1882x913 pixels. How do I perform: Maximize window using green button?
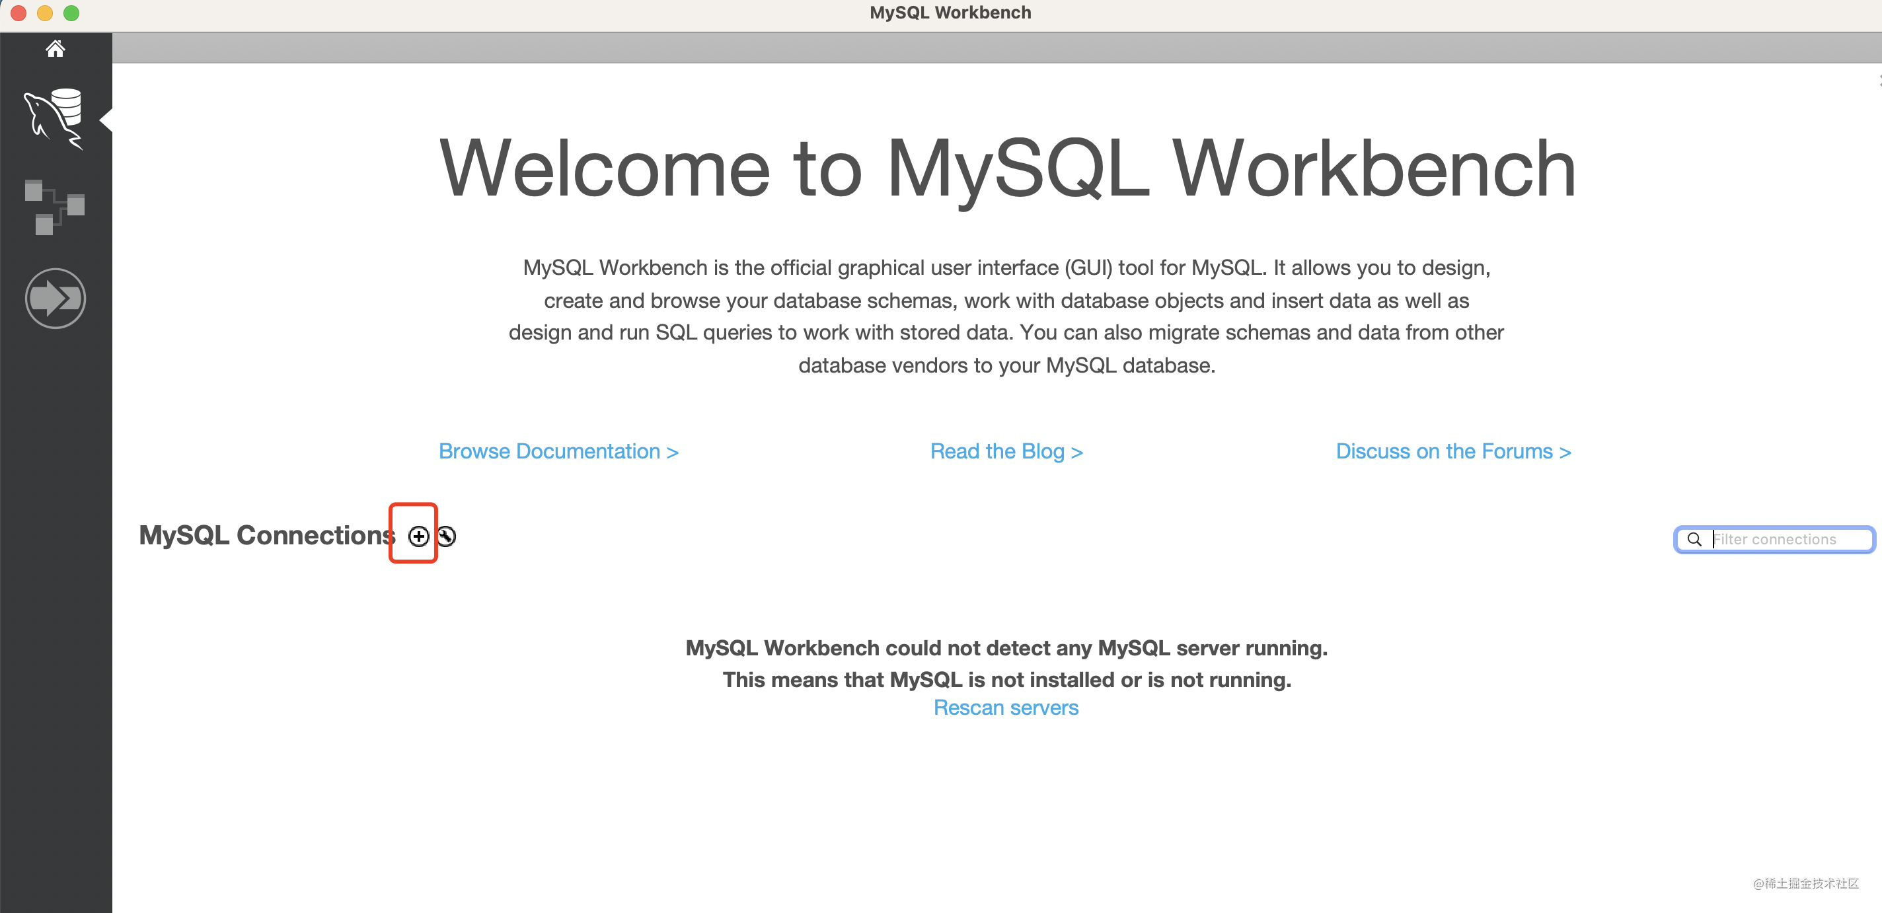(71, 13)
